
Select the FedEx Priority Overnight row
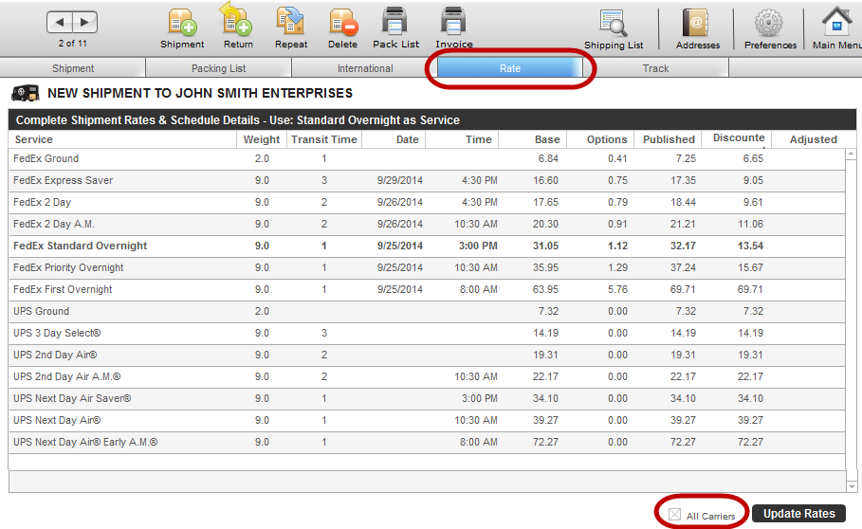427,267
